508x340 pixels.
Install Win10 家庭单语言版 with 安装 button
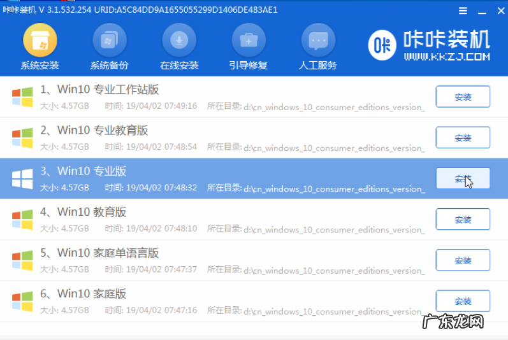coord(463,260)
